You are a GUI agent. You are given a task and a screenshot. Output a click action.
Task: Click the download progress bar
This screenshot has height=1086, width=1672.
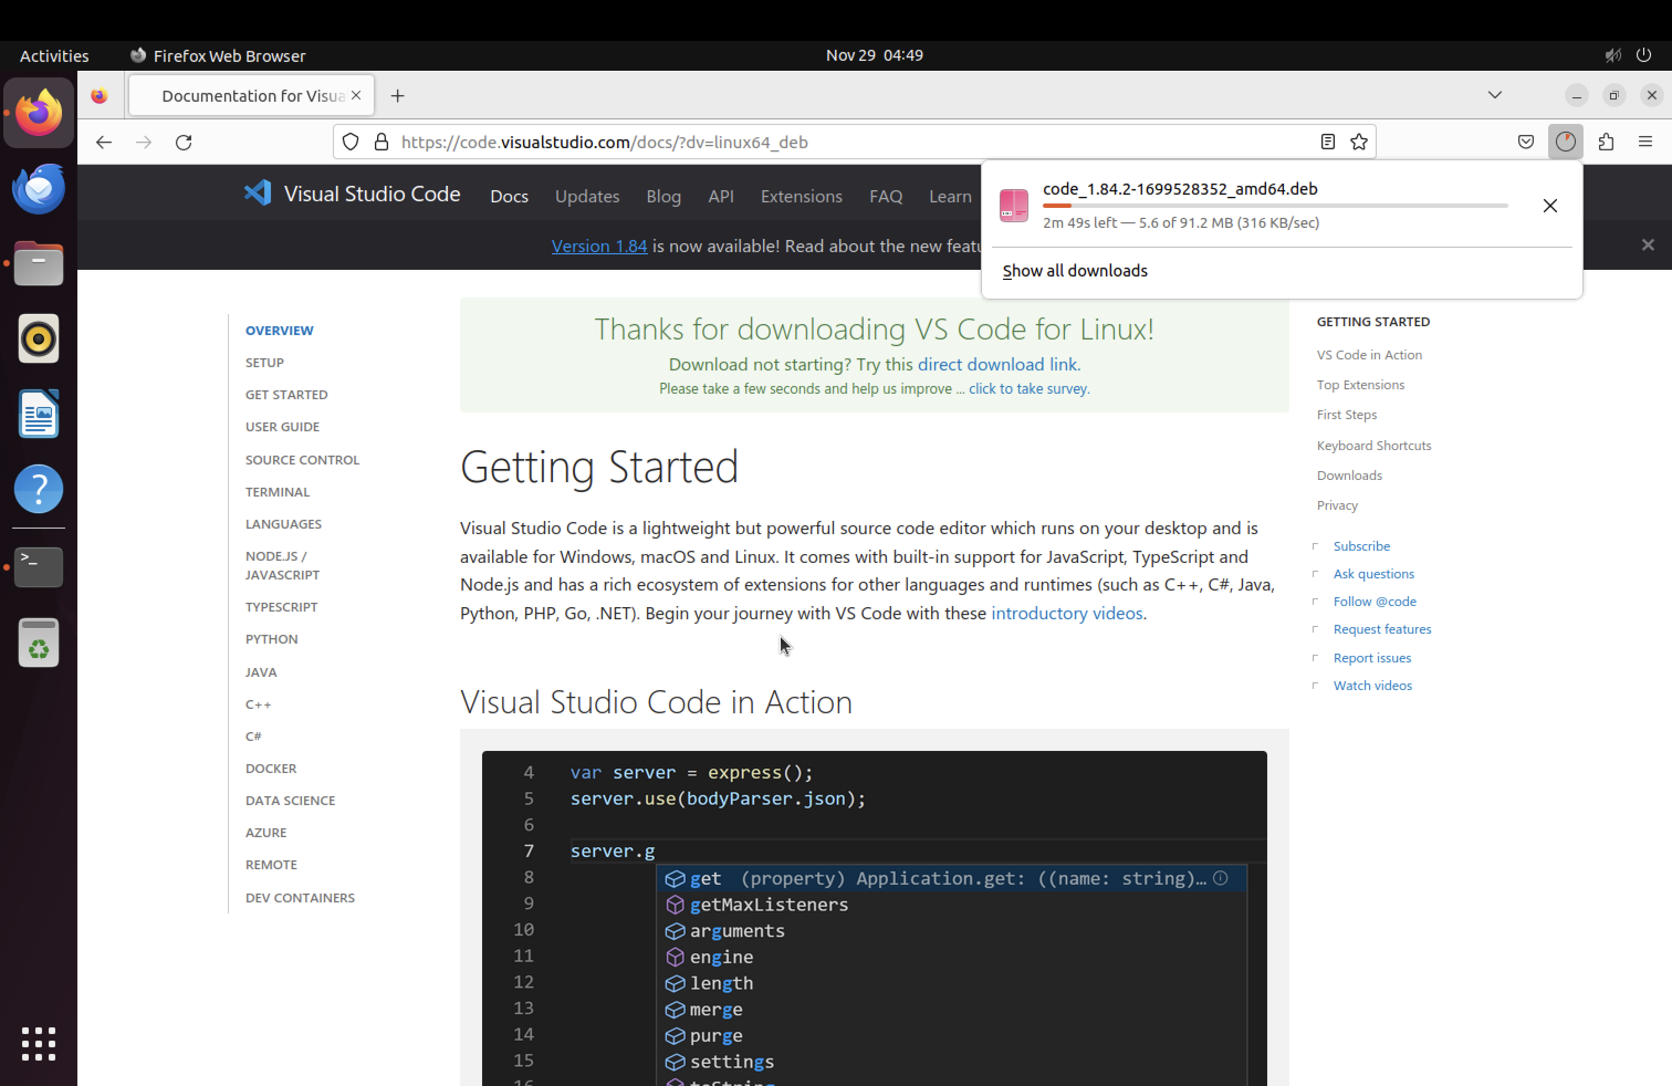[1275, 206]
